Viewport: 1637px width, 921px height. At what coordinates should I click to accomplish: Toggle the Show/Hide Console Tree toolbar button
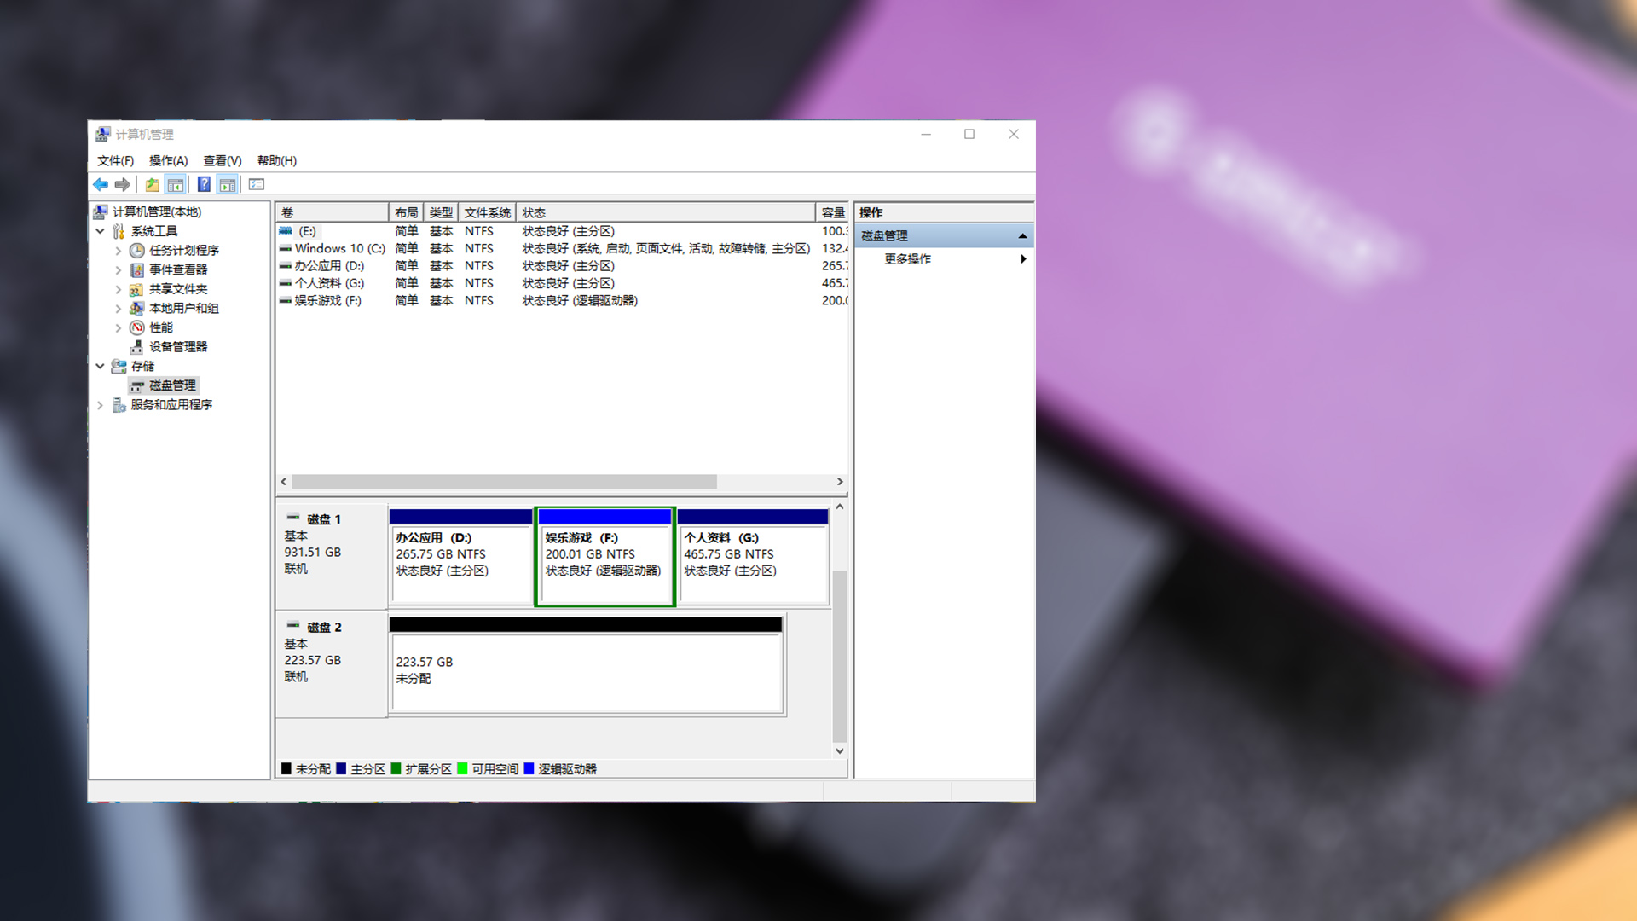[x=176, y=184]
